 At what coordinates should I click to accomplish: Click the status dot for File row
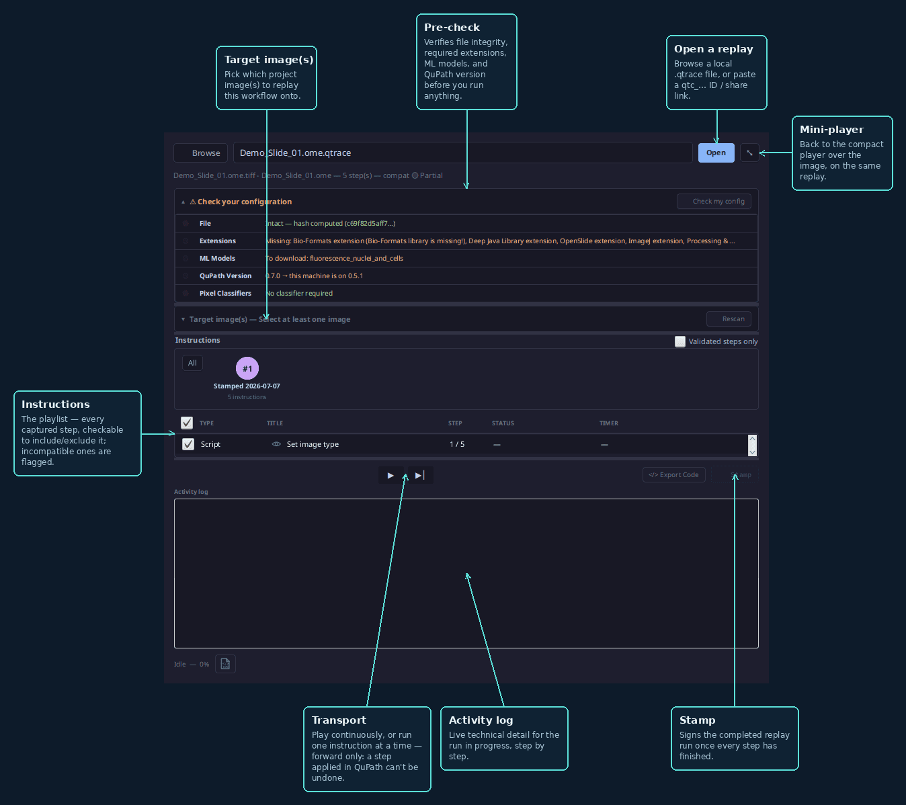coord(186,224)
